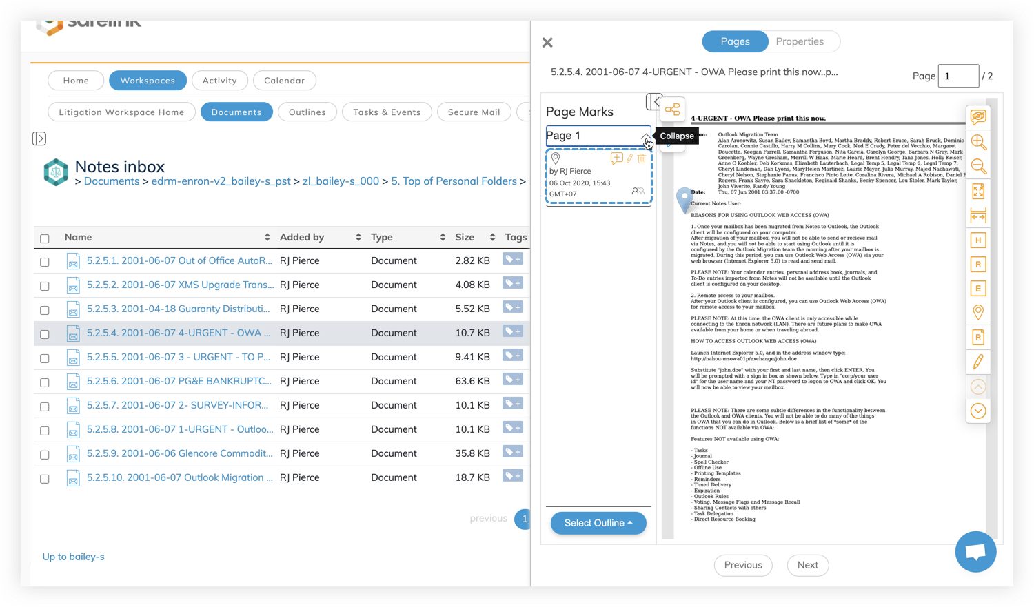Click the pin icon in page mark card

pyautogui.click(x=556, y=159)
